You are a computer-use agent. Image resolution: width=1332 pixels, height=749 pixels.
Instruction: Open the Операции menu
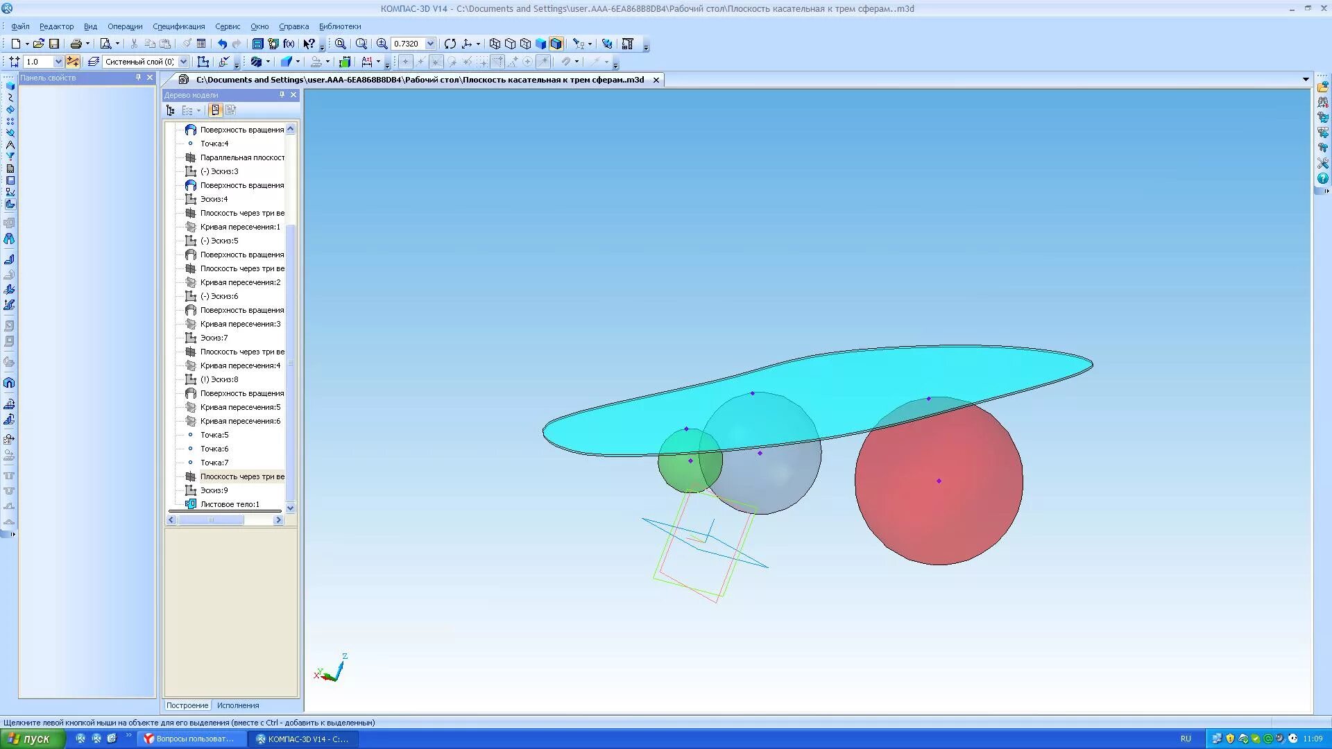coord(125,26)
